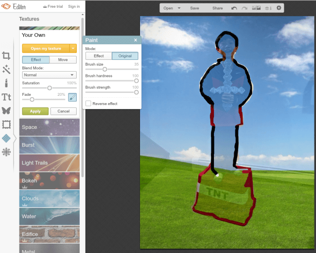Viewport: 316px width, 253px height.
Task: Open the magic wand Effects tool
Action: coord(6,69)
